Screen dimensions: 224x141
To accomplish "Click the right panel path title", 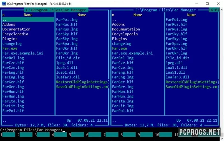I will tap(165, 10).
